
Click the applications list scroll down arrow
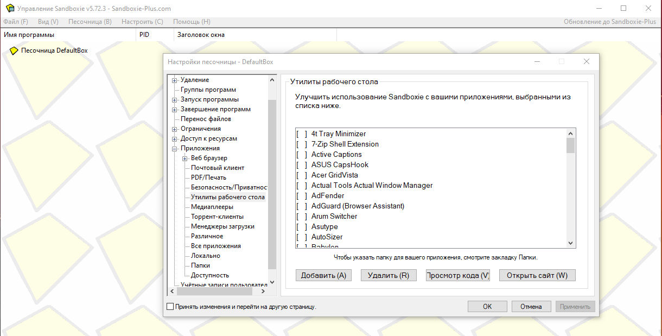[570, 243]
